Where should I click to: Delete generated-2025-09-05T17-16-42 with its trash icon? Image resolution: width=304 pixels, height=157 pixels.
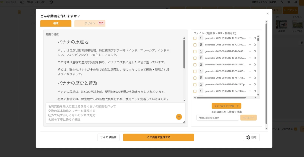click(x=255, y=45)
